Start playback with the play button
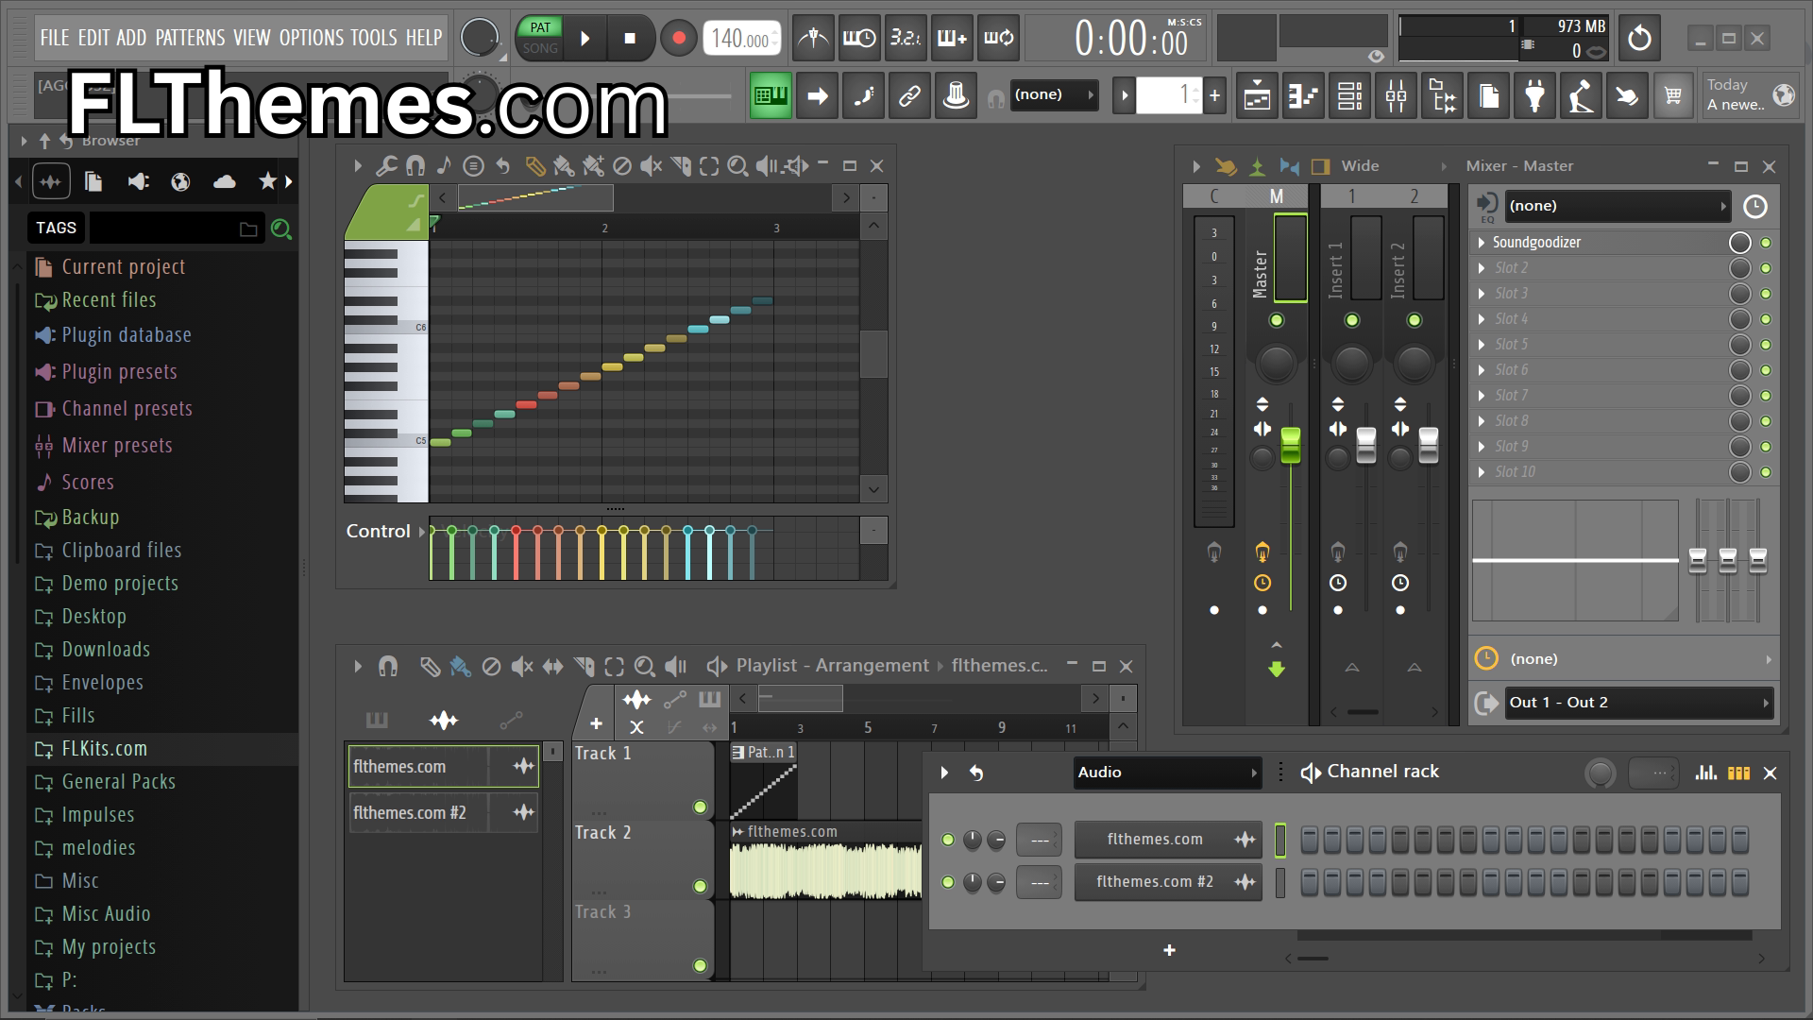This screenshot has height=1020, width=1813. (585, 38)
